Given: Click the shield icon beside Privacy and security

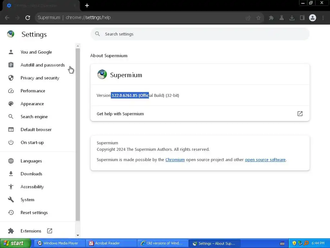Looking at the screenshot, I should tap(11, 78).
